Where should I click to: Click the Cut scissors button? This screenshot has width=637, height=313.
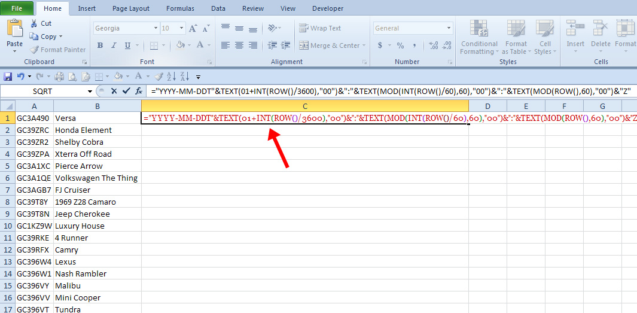pos(41,23)
